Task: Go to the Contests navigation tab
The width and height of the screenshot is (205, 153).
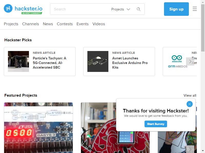Action: tap(65, 24)
